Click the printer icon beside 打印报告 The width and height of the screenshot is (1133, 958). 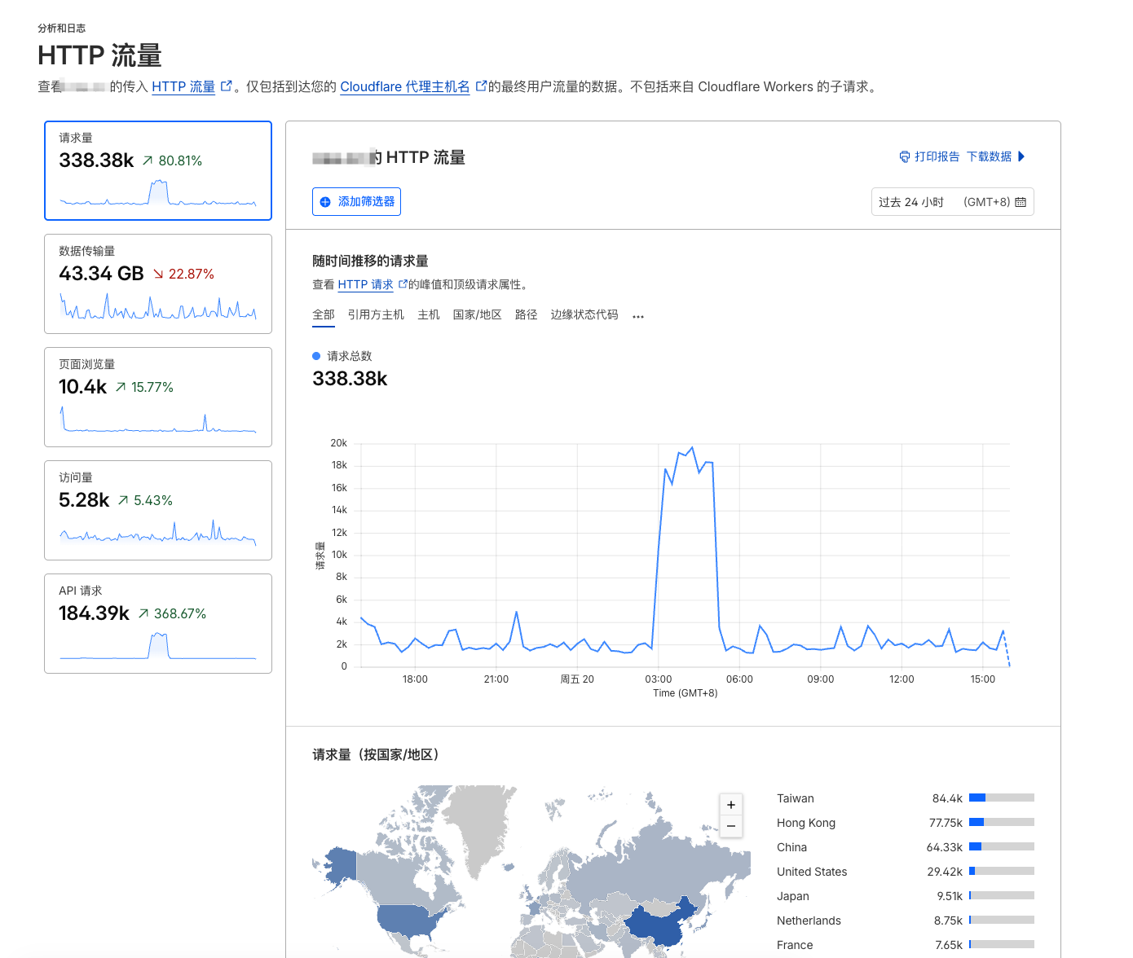click(904, 156)
